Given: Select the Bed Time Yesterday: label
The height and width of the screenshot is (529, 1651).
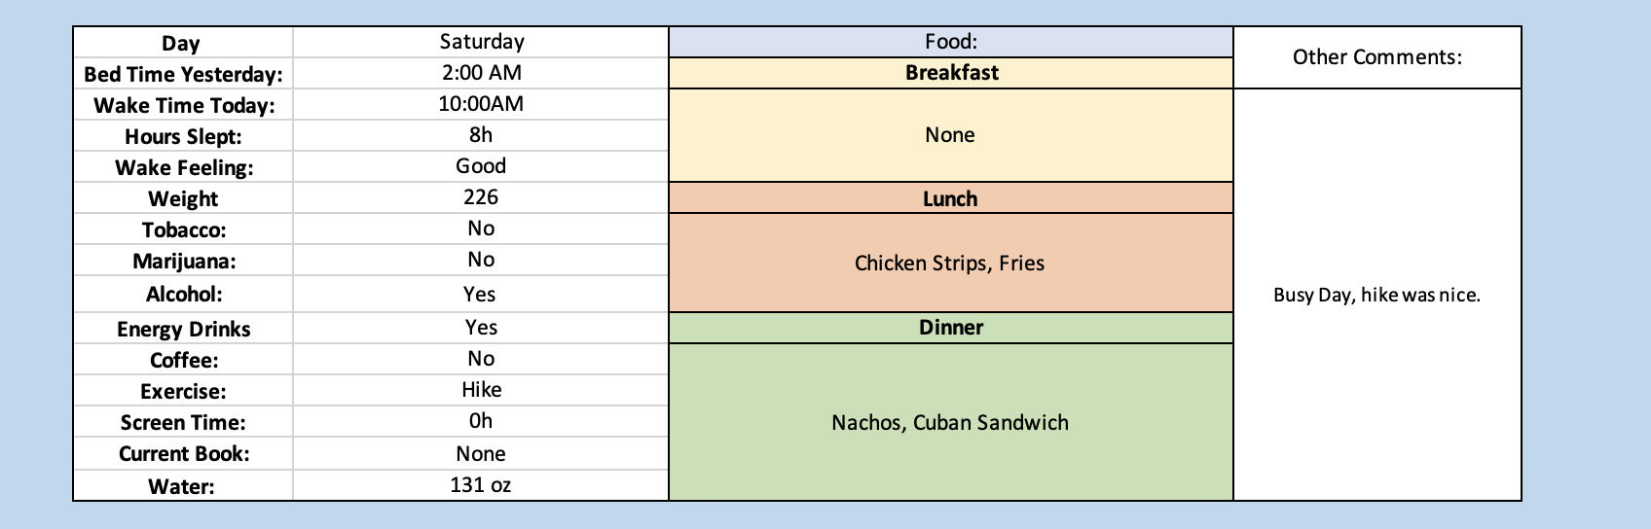Looking at the screenshot, I should tap(184, 75).
